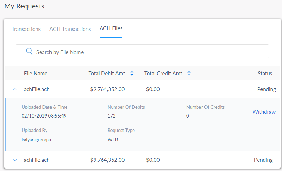The height and width of the screenshot is (171, 282).
Task: Click the magnifying glass search icon
Action: 29,52
